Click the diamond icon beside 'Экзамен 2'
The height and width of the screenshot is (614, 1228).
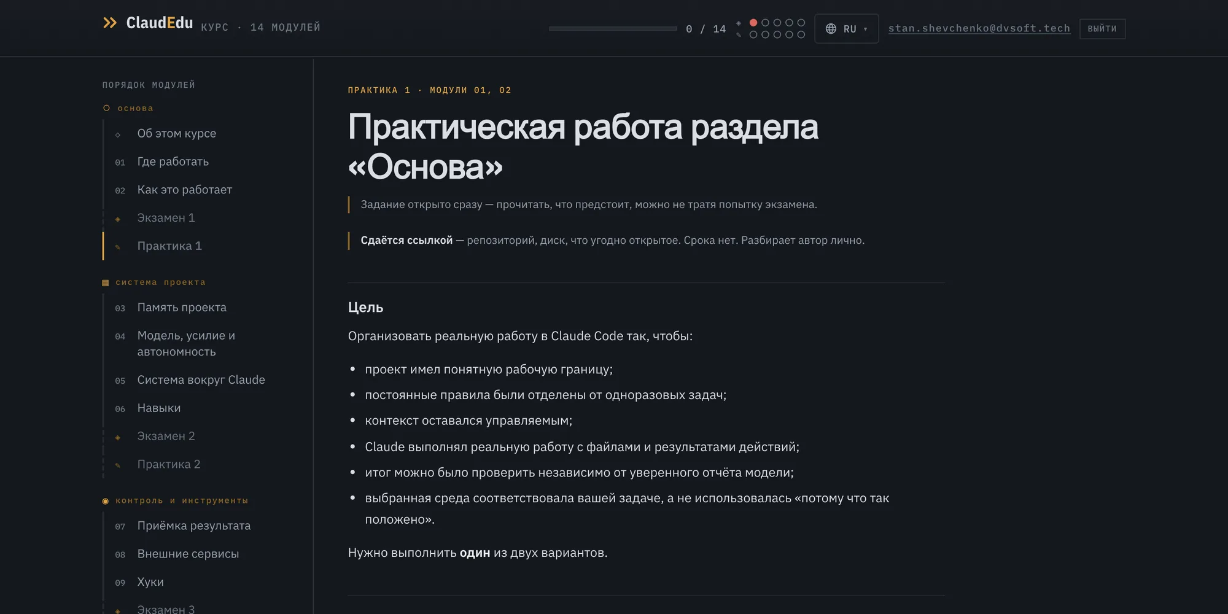point(118,438)
